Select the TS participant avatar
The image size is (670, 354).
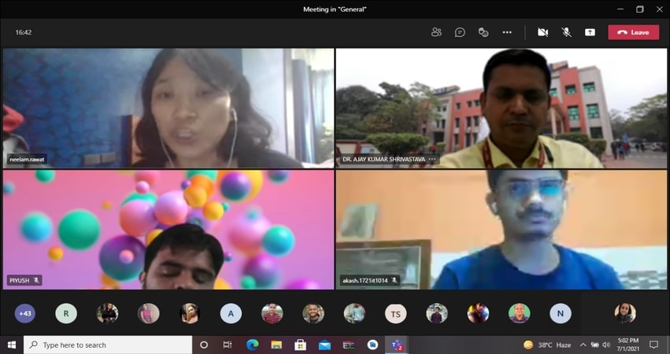pyautogui.click(x=395, y=313)
